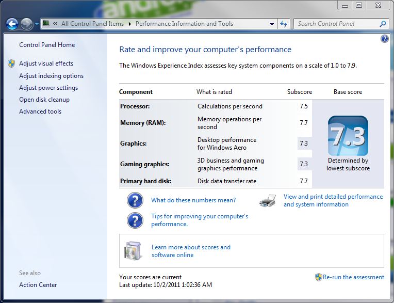Open Action Center from See also
The height and width of the screenshot is (303, 394).
(38, 285)
